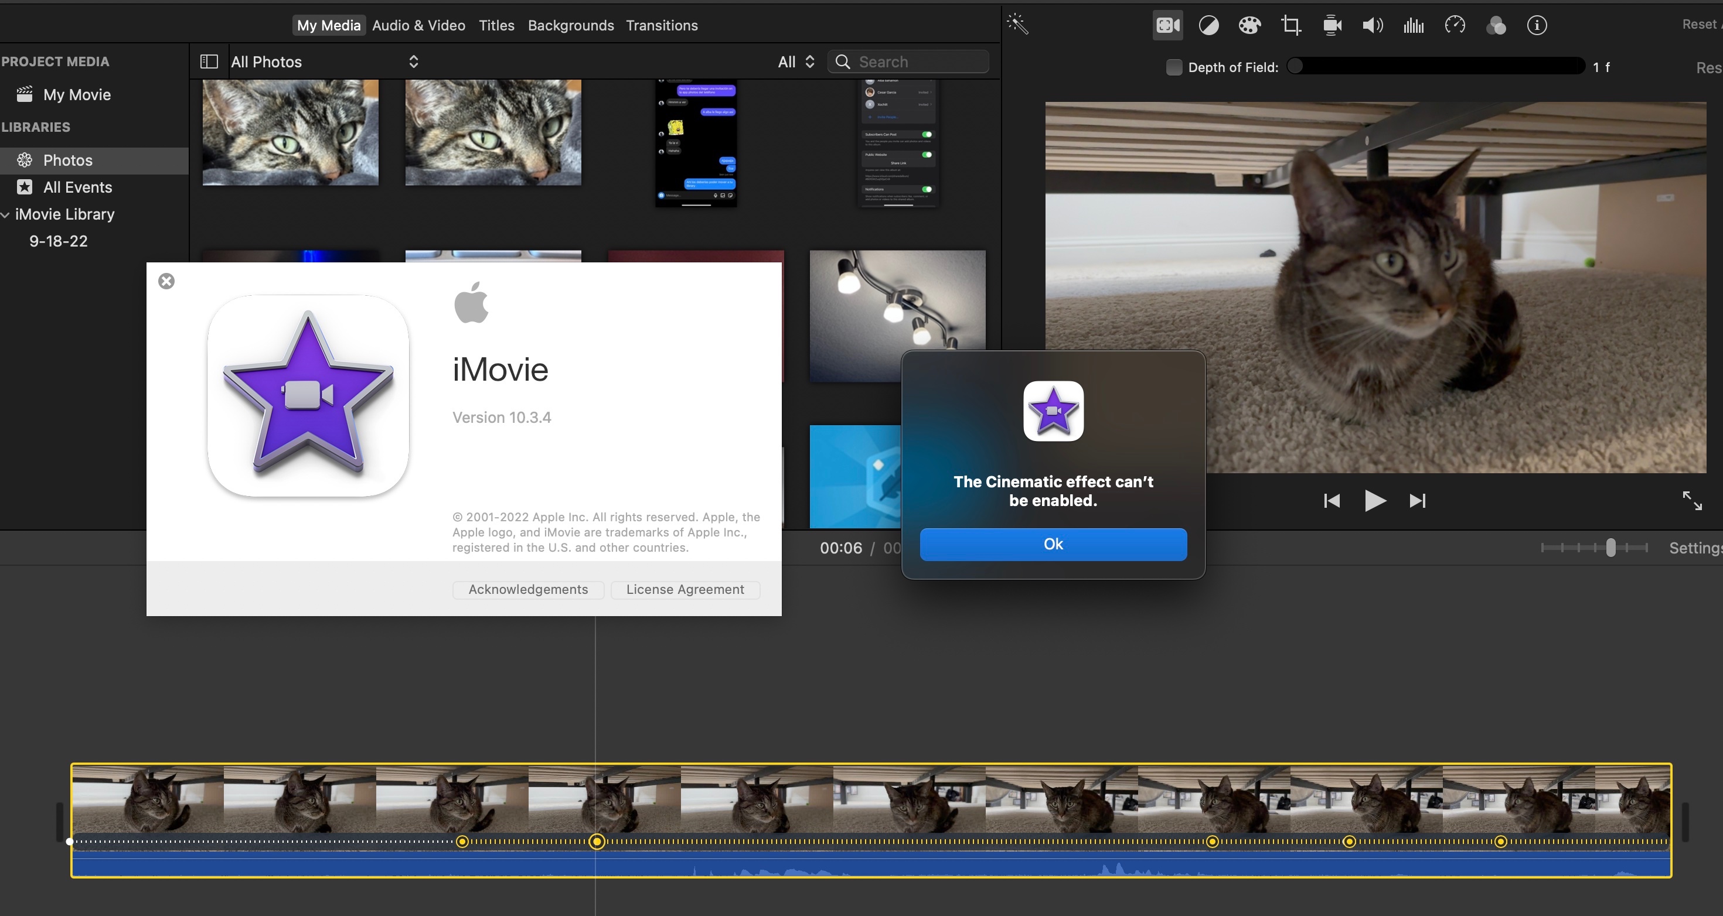Click the License Agreement button
1723x916 pixels.
tap(685, 589)
